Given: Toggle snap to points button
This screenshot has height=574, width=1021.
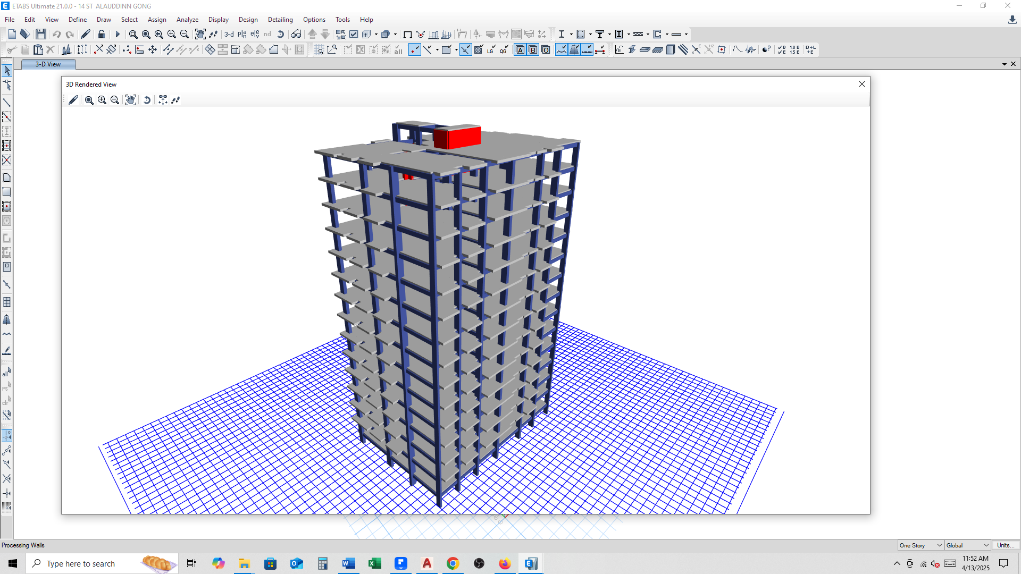Looking at the screenshot, I should click(x=415, y=50).
